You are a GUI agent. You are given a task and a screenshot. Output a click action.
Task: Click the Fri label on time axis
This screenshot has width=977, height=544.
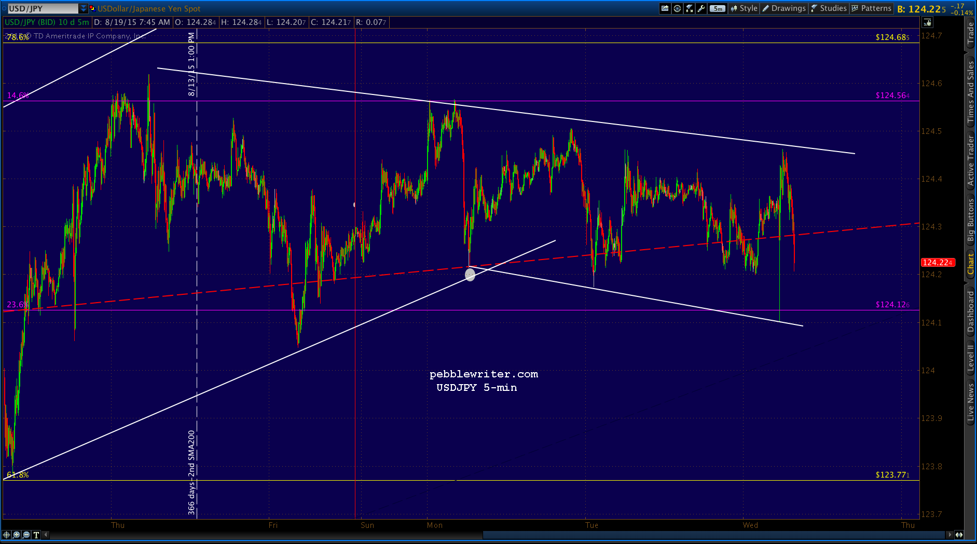pyautogui.click(x=273, y=525)
